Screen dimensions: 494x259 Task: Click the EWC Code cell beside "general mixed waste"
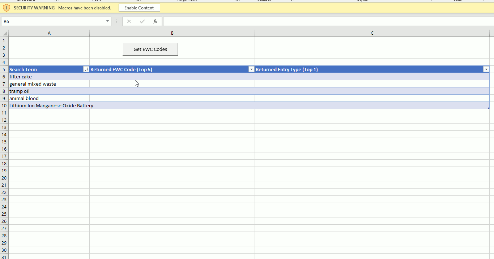click(x=172, y=84)
